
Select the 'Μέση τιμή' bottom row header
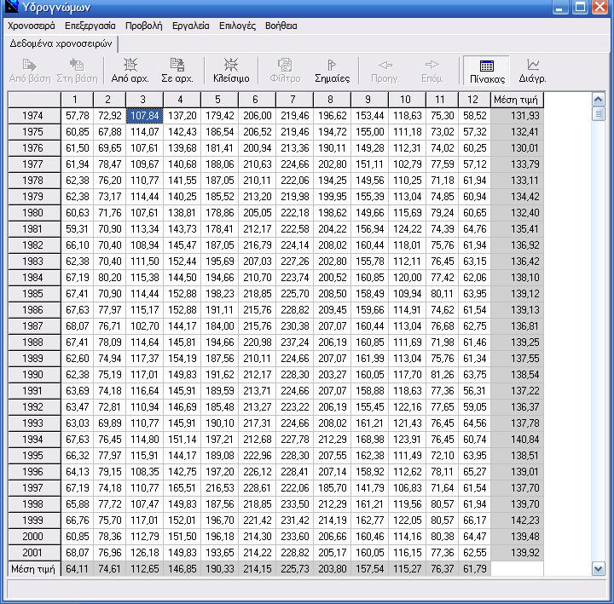(34, 569)
